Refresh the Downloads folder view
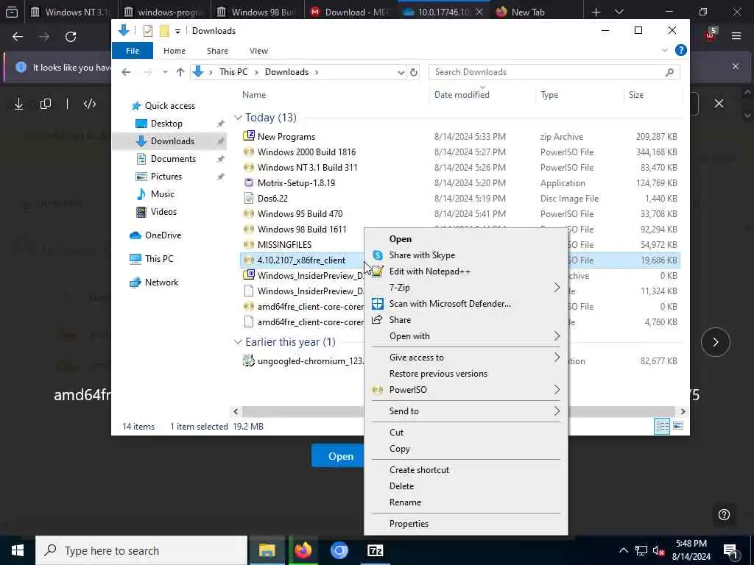Viewport: 754px width, 565px height. [414, 73]
